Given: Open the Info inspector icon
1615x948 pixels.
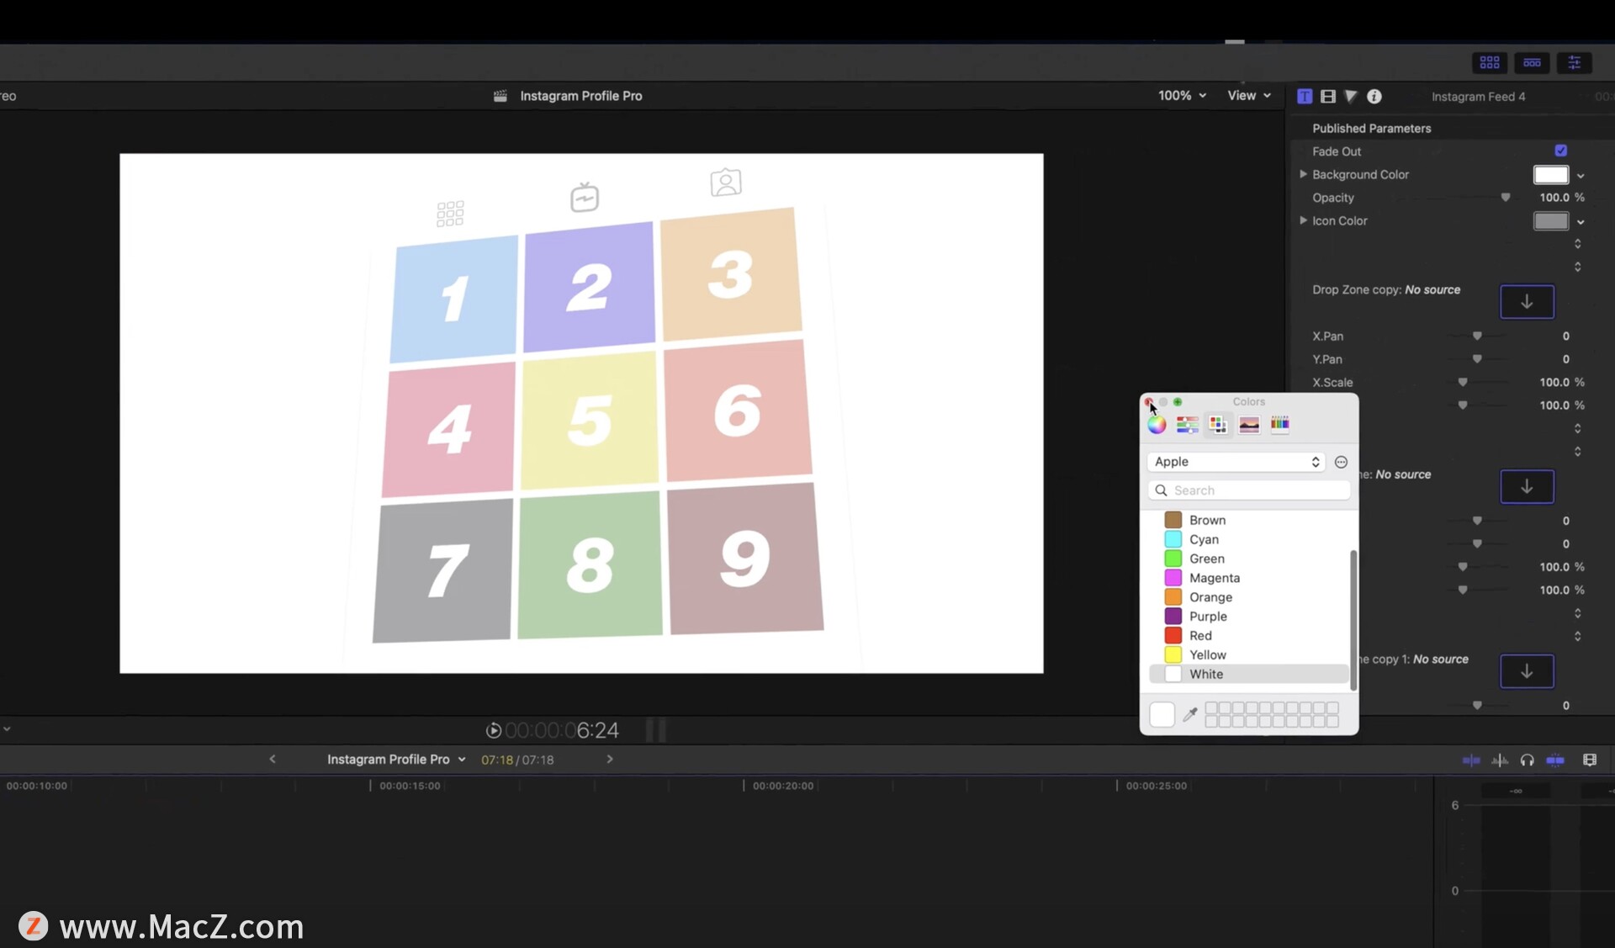Looking at the screenshot, I should pos(1374,97).
